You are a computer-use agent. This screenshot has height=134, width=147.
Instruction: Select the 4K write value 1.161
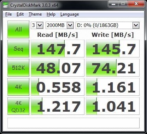[x=113, y=87]
